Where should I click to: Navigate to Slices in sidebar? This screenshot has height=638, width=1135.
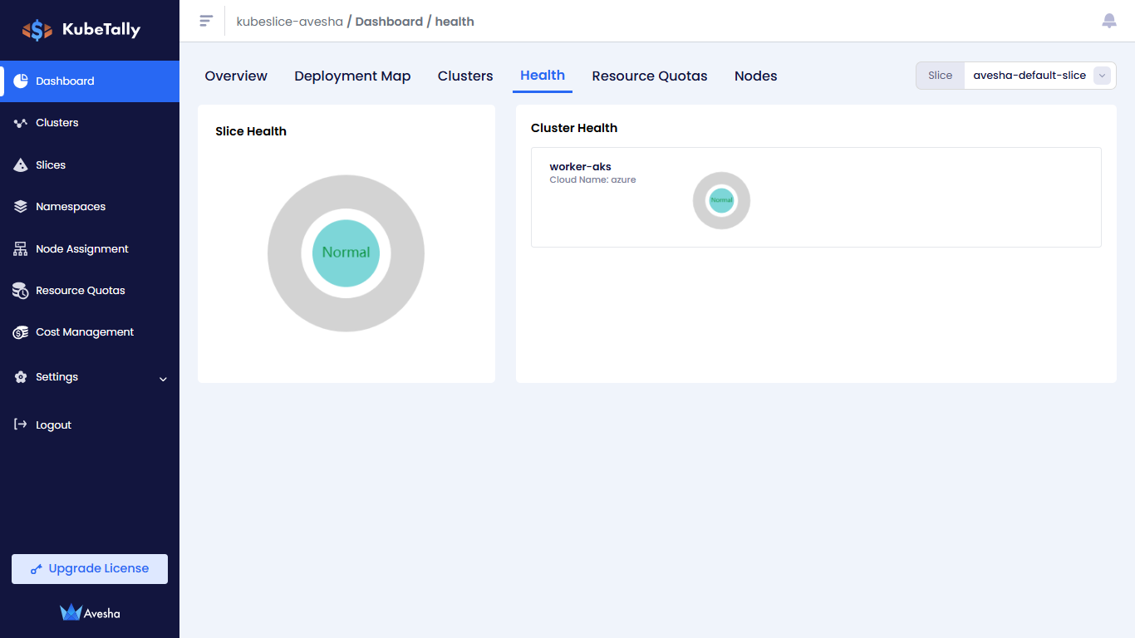point(90,165)
